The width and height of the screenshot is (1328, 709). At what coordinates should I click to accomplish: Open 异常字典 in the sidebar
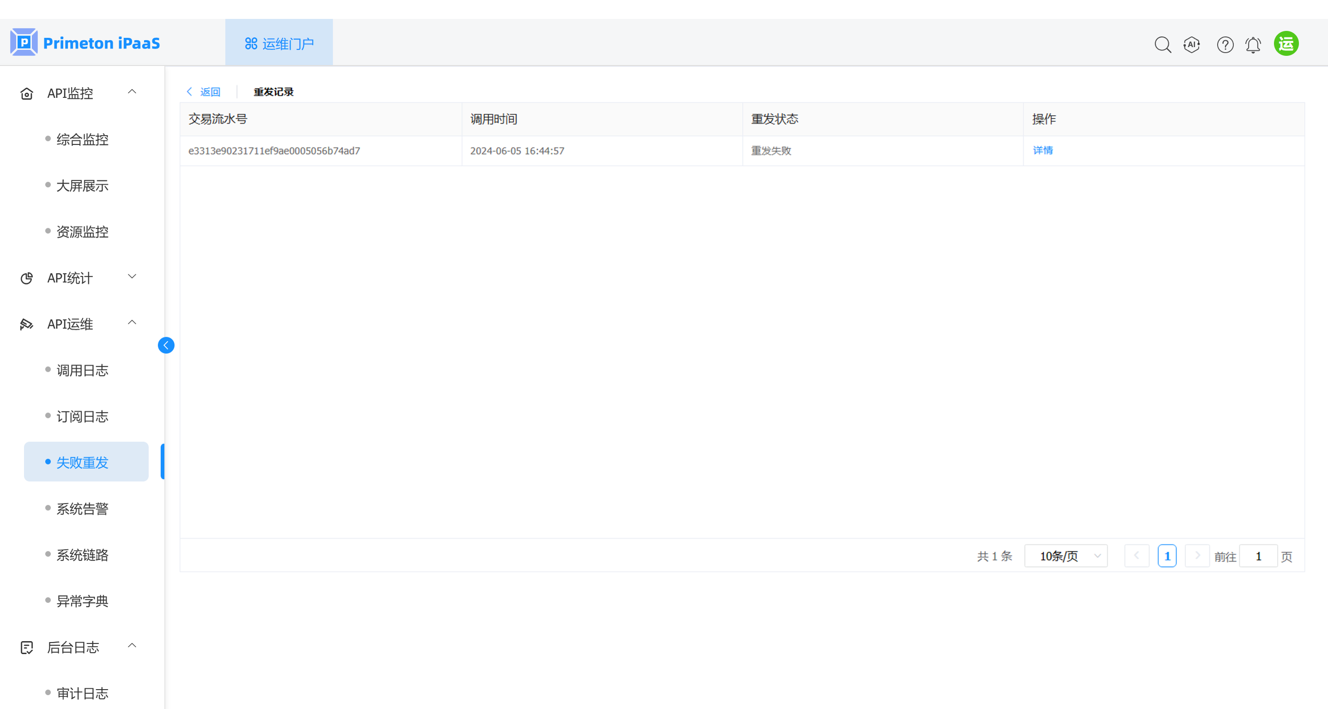pos(83,601)
